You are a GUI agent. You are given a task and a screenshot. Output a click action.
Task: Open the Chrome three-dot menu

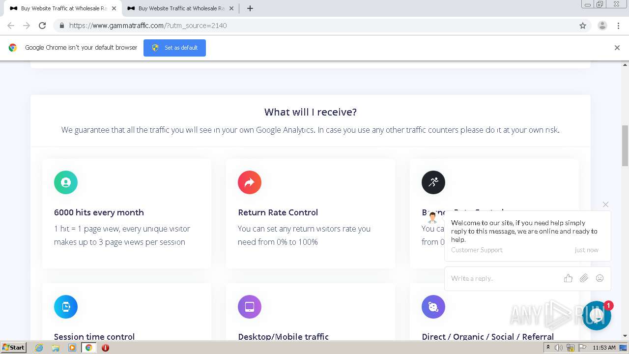[x=618, y=26]
